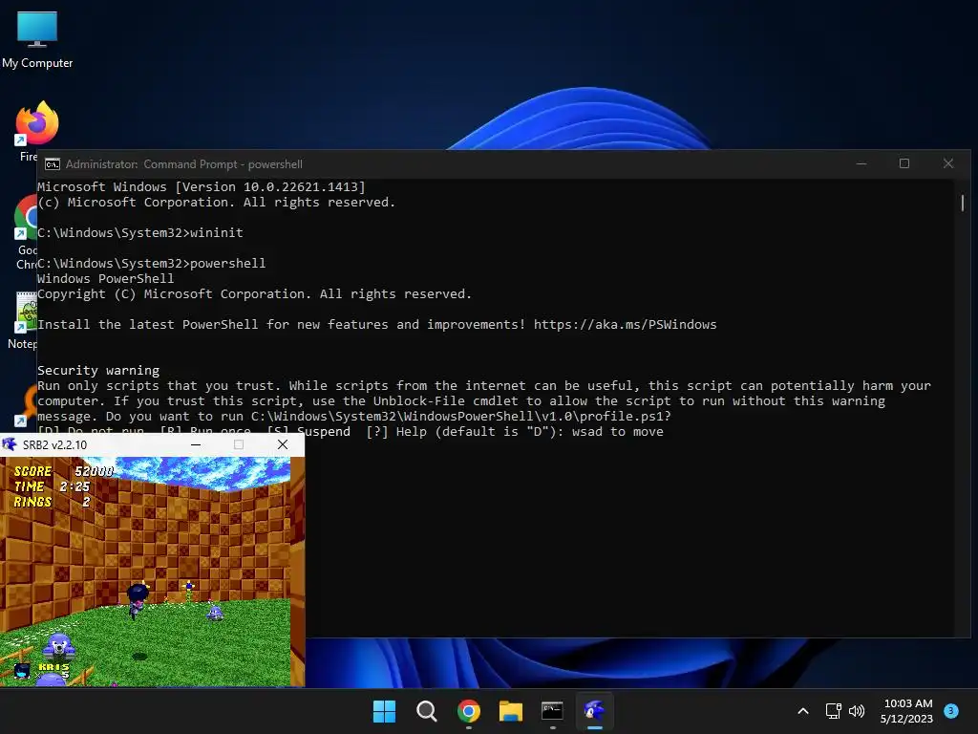
Task: Click the player character in SRB2 game
Action: (137, 601)
